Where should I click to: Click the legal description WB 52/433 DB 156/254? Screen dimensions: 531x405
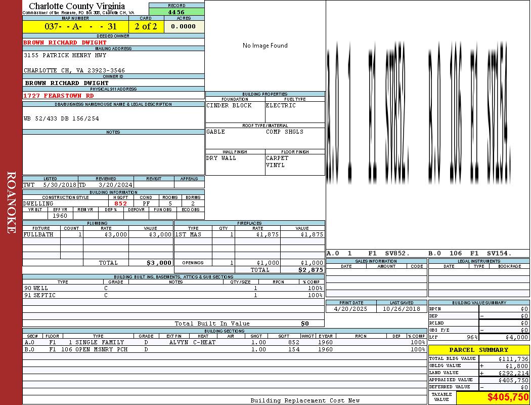tap(62, 118)
